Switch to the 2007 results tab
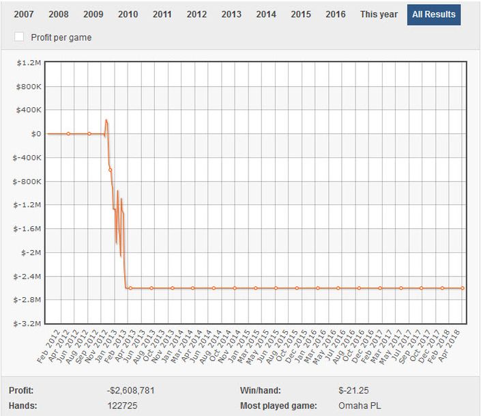Viewport: 481px width, 416px height. pos(24,14)
